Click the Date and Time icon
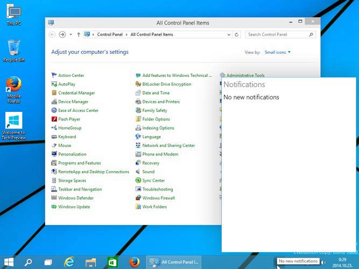The image size is (359, 269). pyautogui.click(x=138, y=93)
